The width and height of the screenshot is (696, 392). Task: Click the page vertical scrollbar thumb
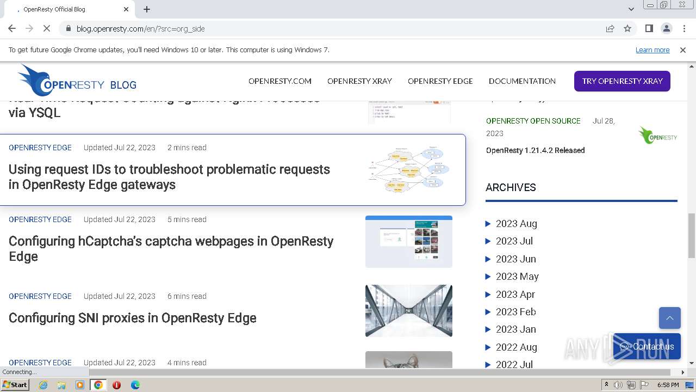[x=692, y=235]
